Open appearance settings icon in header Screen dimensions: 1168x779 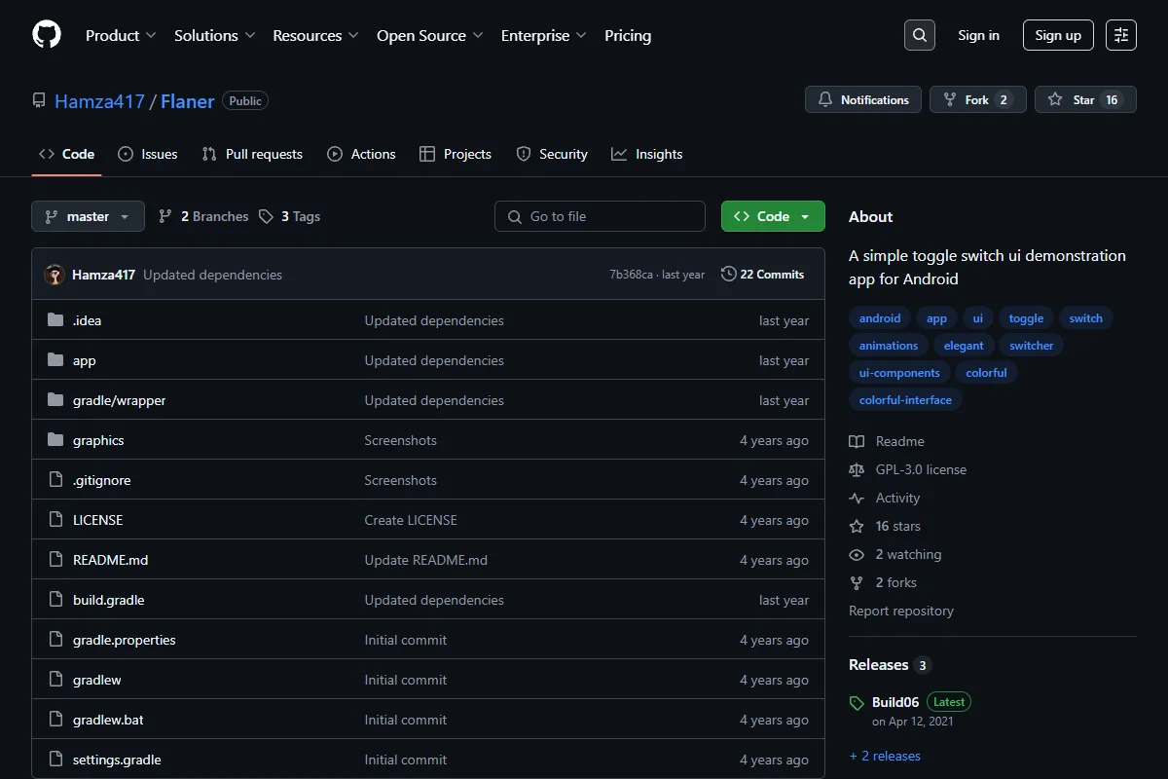(x=1121, y=35)
